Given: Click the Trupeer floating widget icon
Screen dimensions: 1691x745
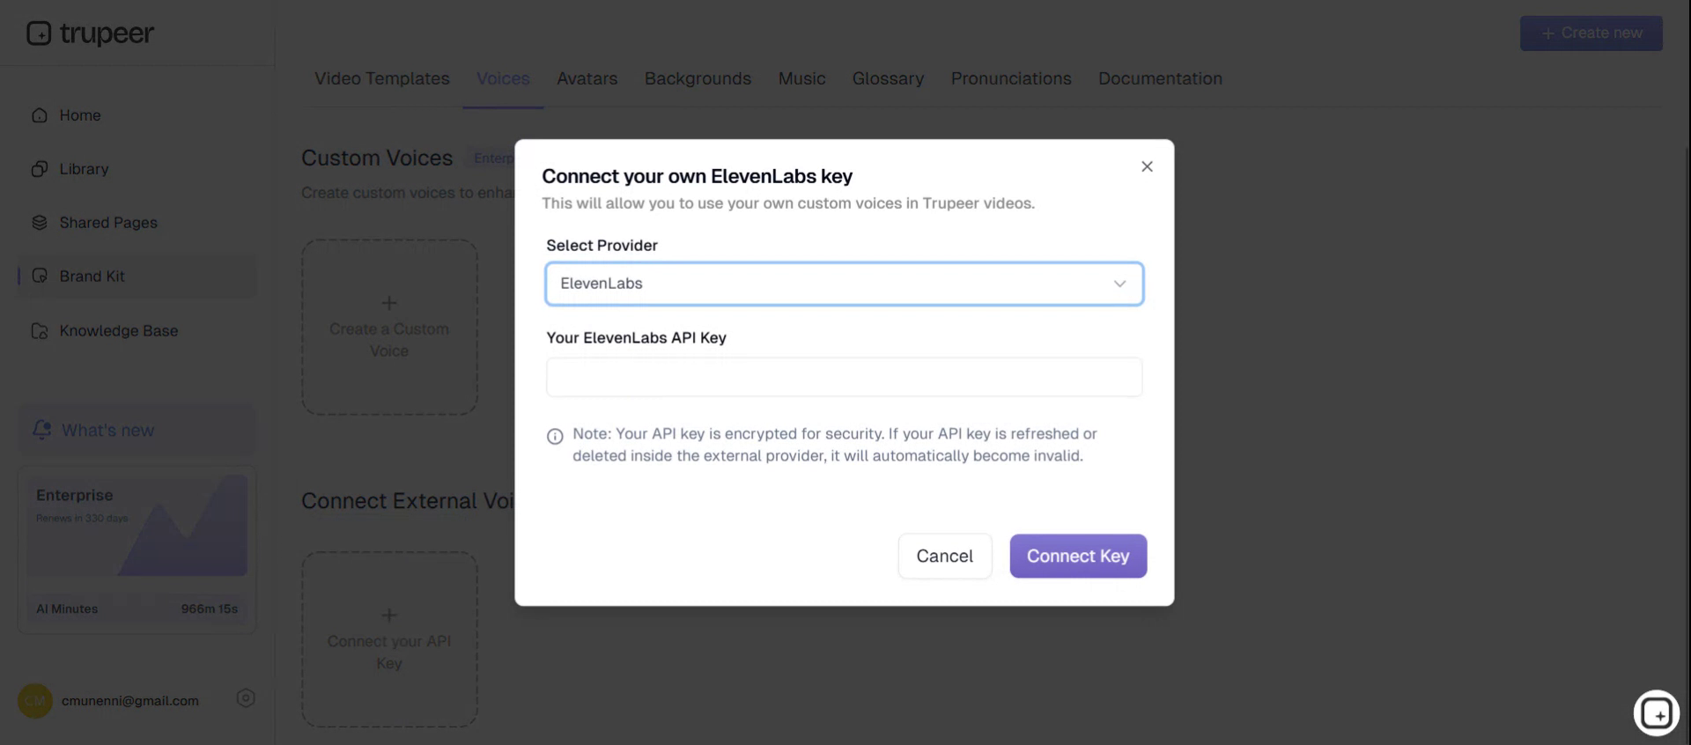Looking at the screenshot, I should [x=1656, y=712].
